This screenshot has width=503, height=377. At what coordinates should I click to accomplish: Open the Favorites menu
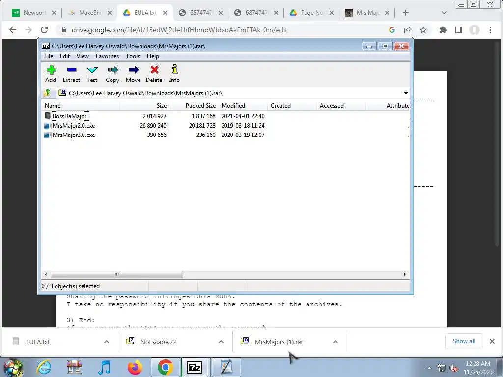tap(108, 56)
